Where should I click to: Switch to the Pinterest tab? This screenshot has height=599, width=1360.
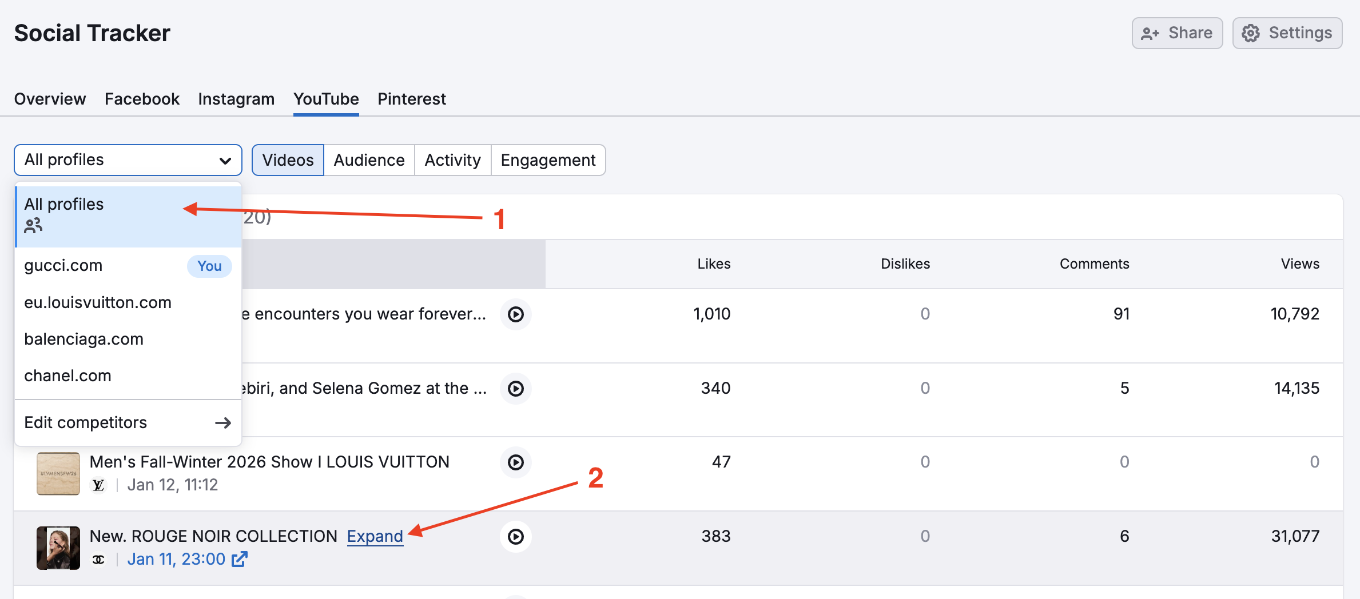pyautogui.click(x=411, y=98)
